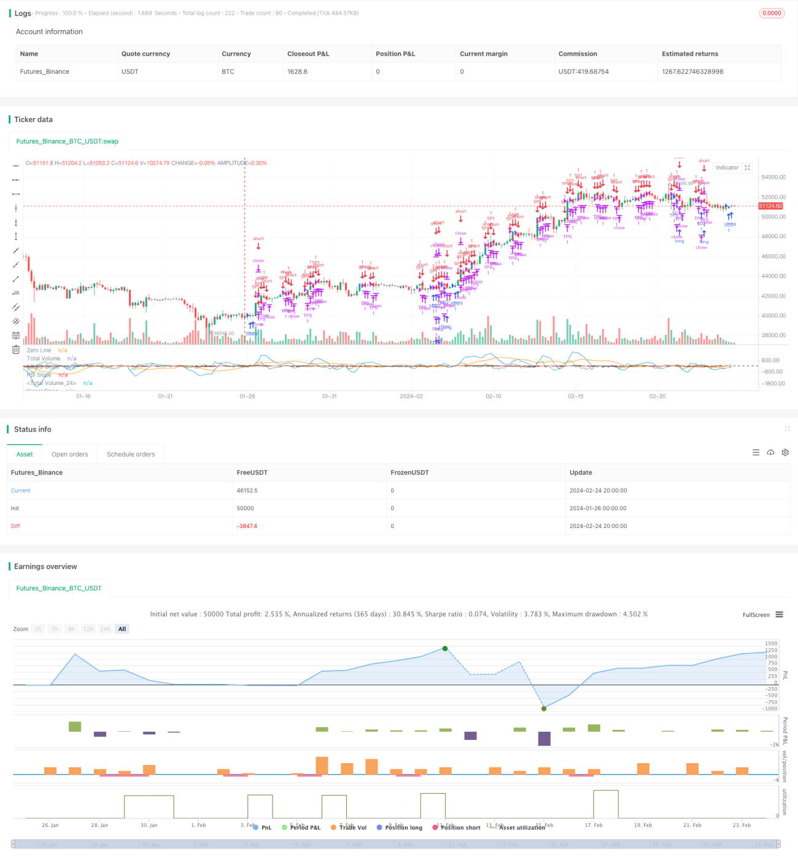Screen dimensions: 798x862
Task: Open the list menu icon in Status info
Action: coord(756,452)
